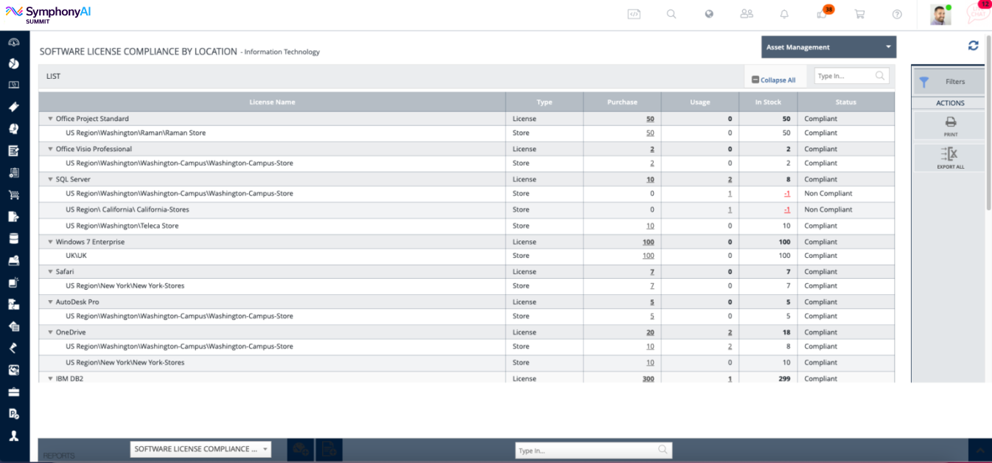Image resolution: width=992 pixels, height=463 pixels.
Task: Click the ACTIONS panel heading
Action: coord(950,103)
